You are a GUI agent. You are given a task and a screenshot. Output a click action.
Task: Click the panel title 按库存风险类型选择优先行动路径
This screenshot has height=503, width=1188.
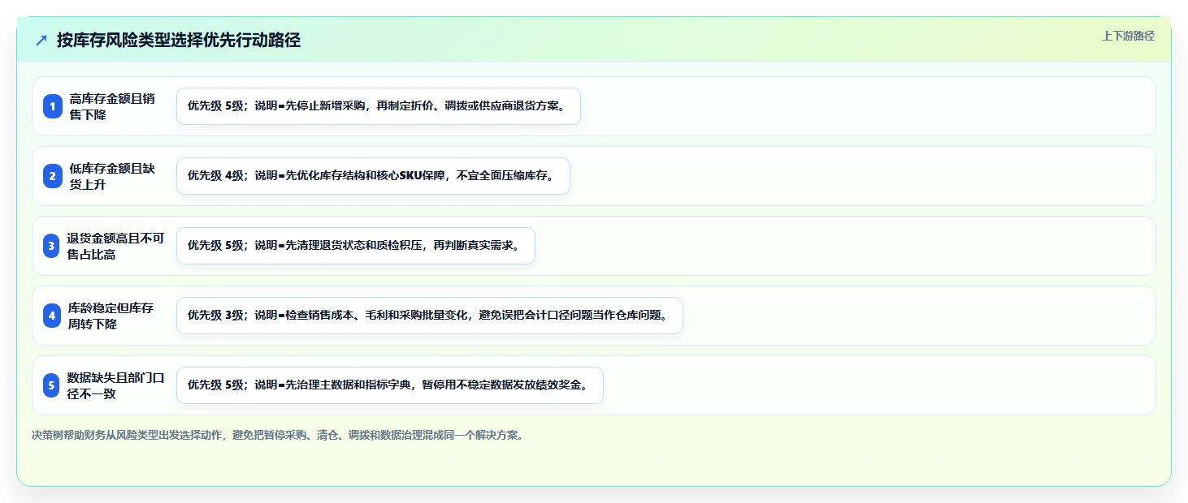click(x=179, y=40)
